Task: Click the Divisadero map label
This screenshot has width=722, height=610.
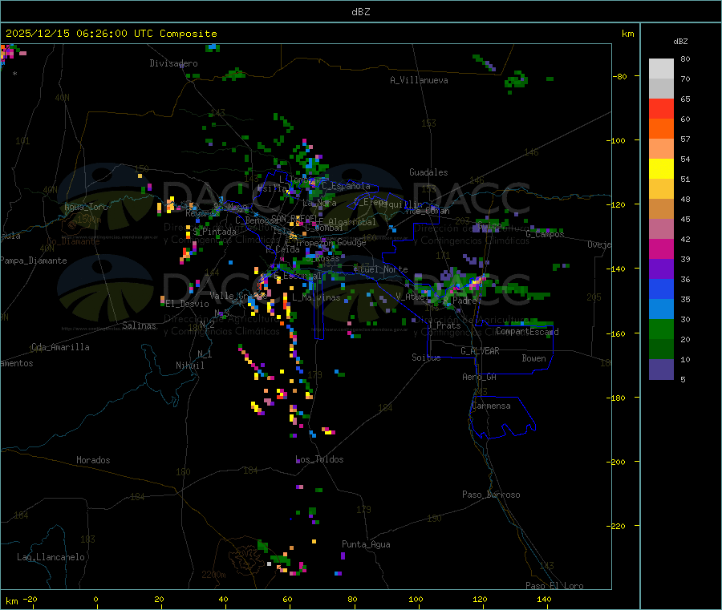Action: point(173,63)
